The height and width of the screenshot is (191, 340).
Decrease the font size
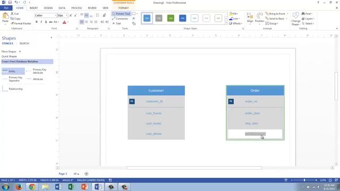[75, 15]
